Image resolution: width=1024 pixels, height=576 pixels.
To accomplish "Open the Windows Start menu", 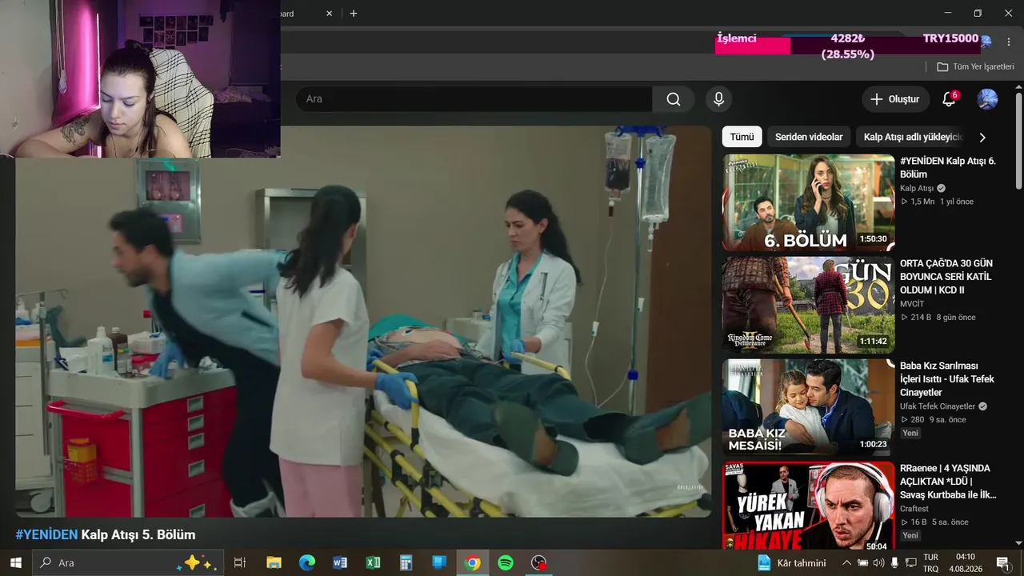I will tap(15, 562).
